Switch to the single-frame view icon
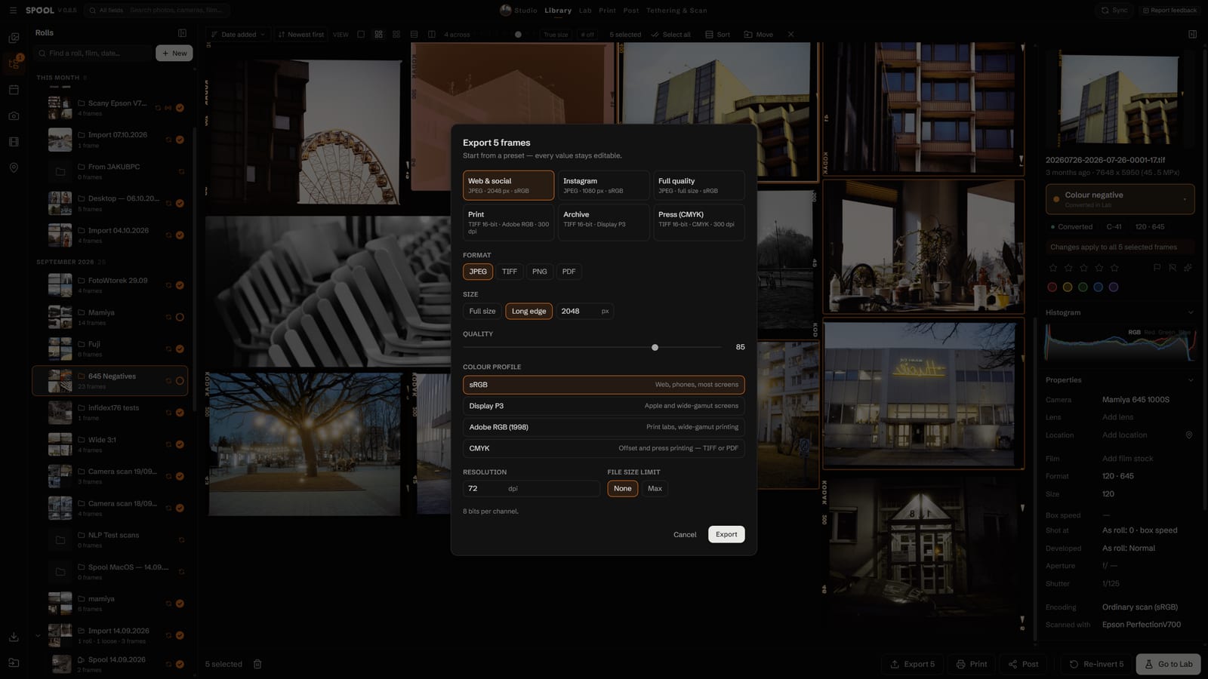This screenshot has width=1208, height=679. [x=361, y=35]
